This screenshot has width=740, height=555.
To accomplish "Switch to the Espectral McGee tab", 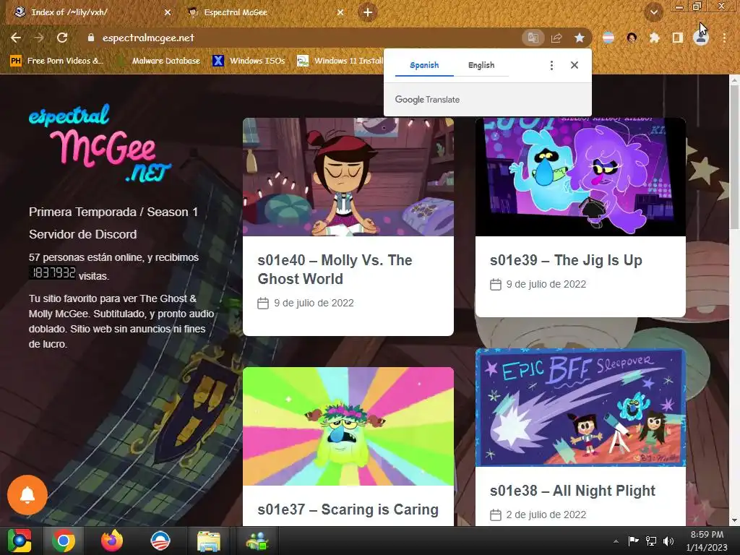I will coord(264,12).
